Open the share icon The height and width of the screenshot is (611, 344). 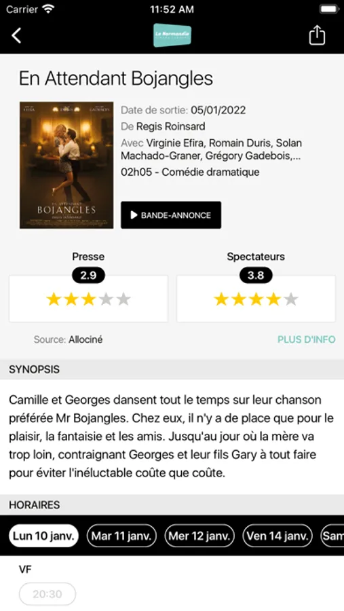point(317,35)
